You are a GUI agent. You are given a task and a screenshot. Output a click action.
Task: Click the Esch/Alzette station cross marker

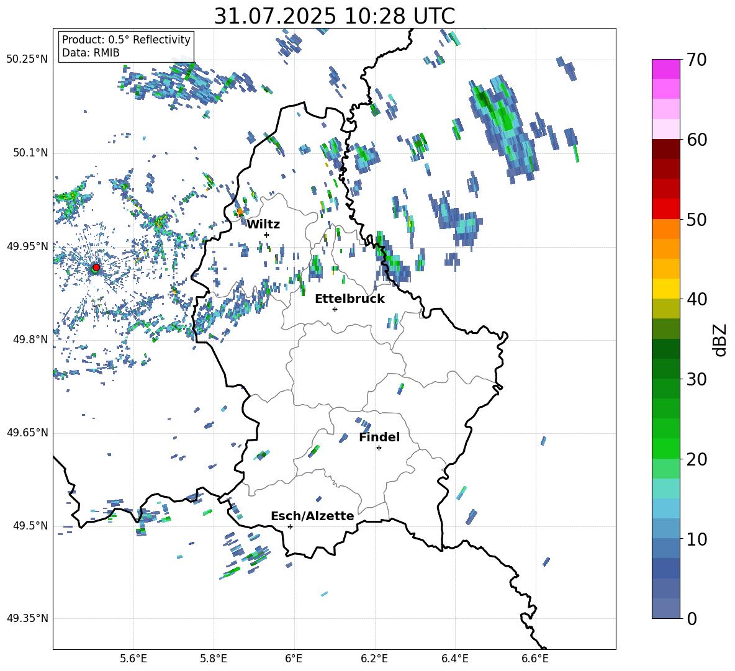[x=290, y=526]
